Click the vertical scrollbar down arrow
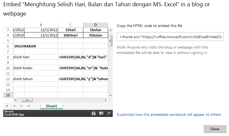229x136 pixels. 111,96
